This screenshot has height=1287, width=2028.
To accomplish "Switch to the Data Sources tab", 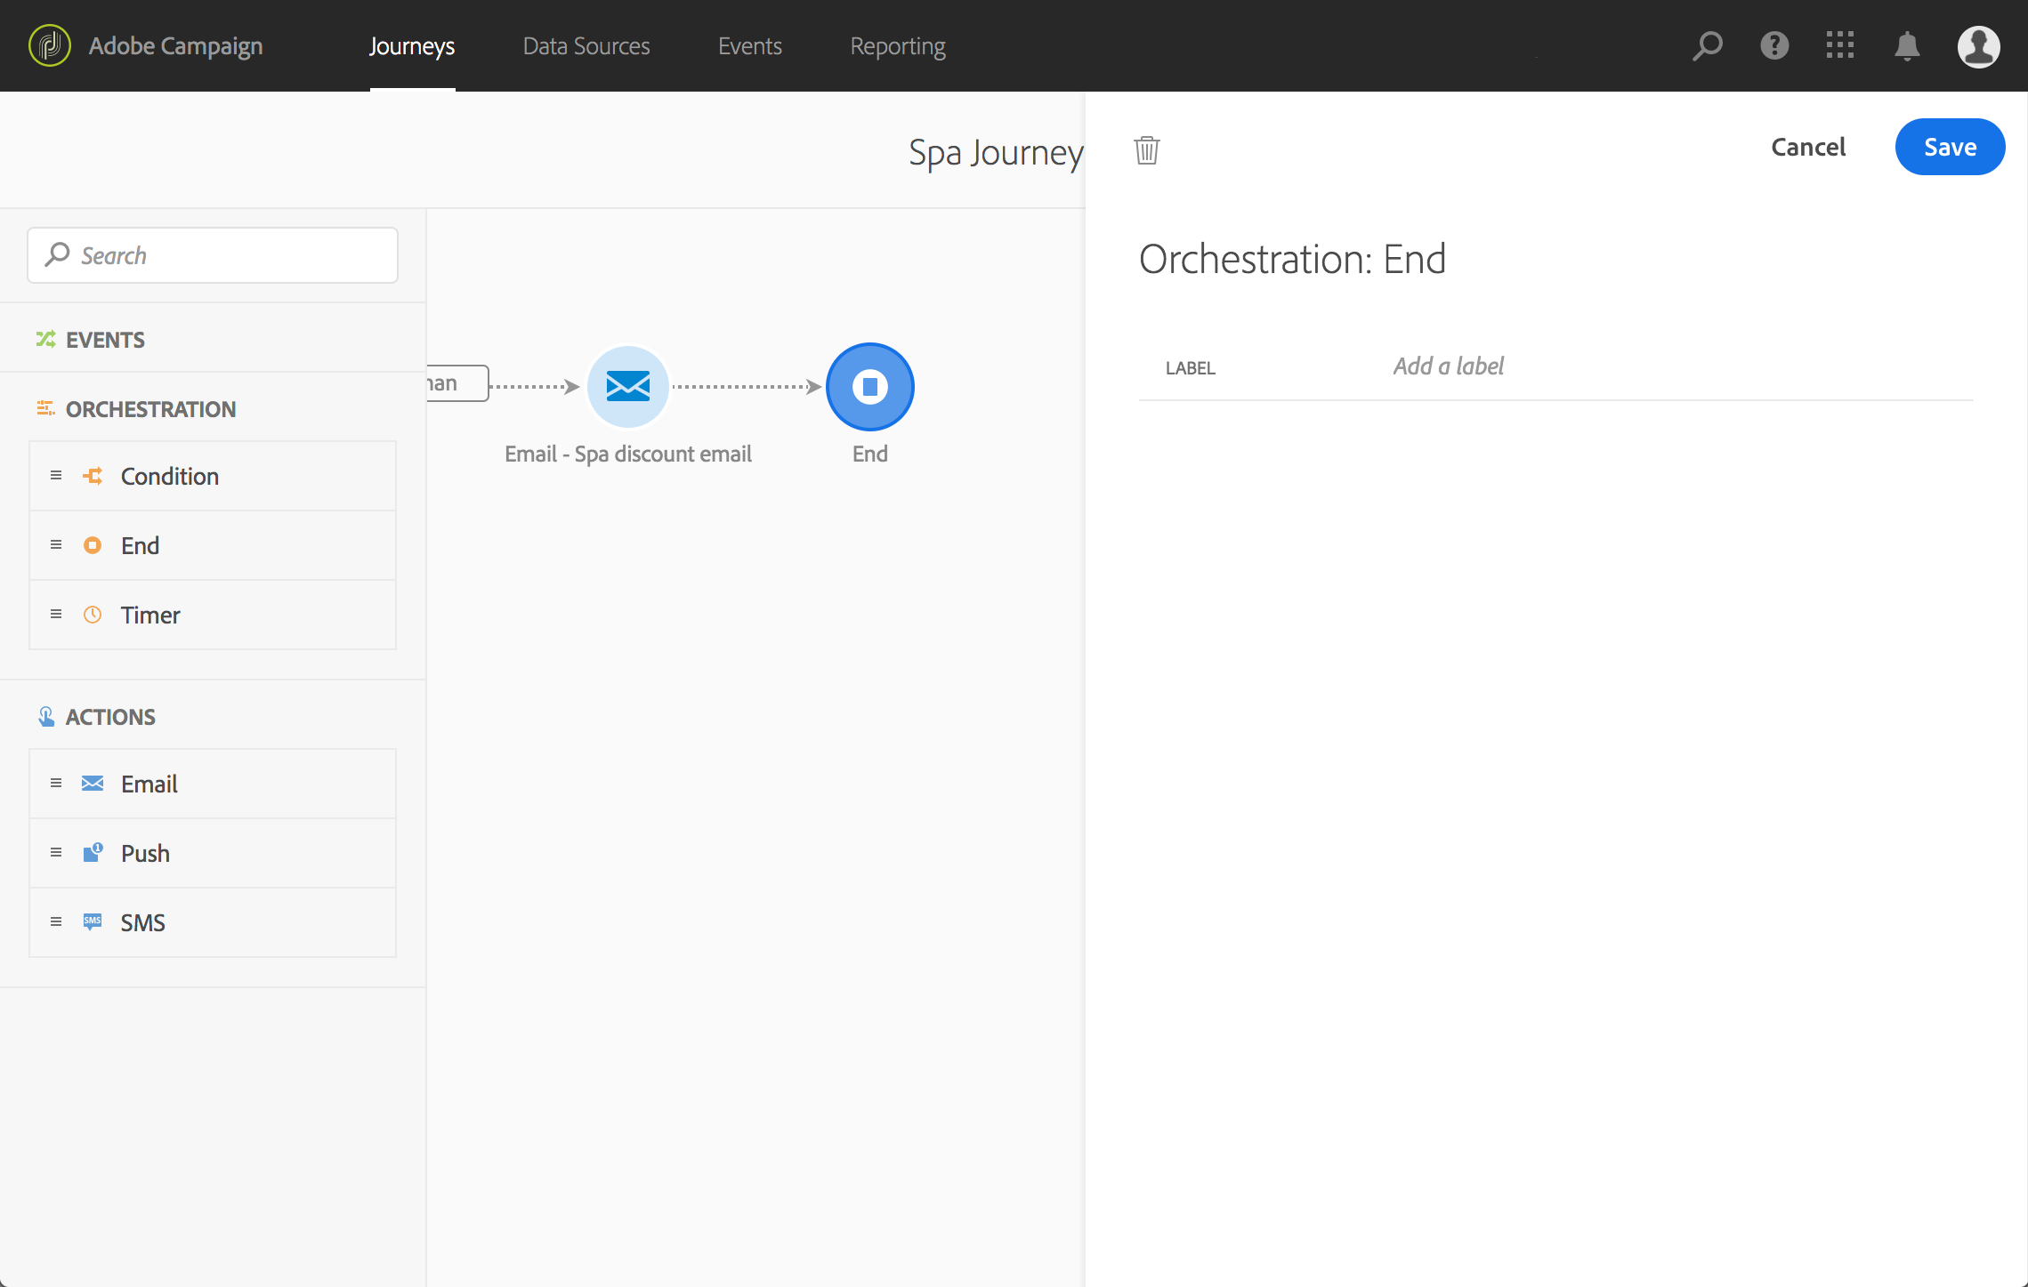I will point(586,46).
